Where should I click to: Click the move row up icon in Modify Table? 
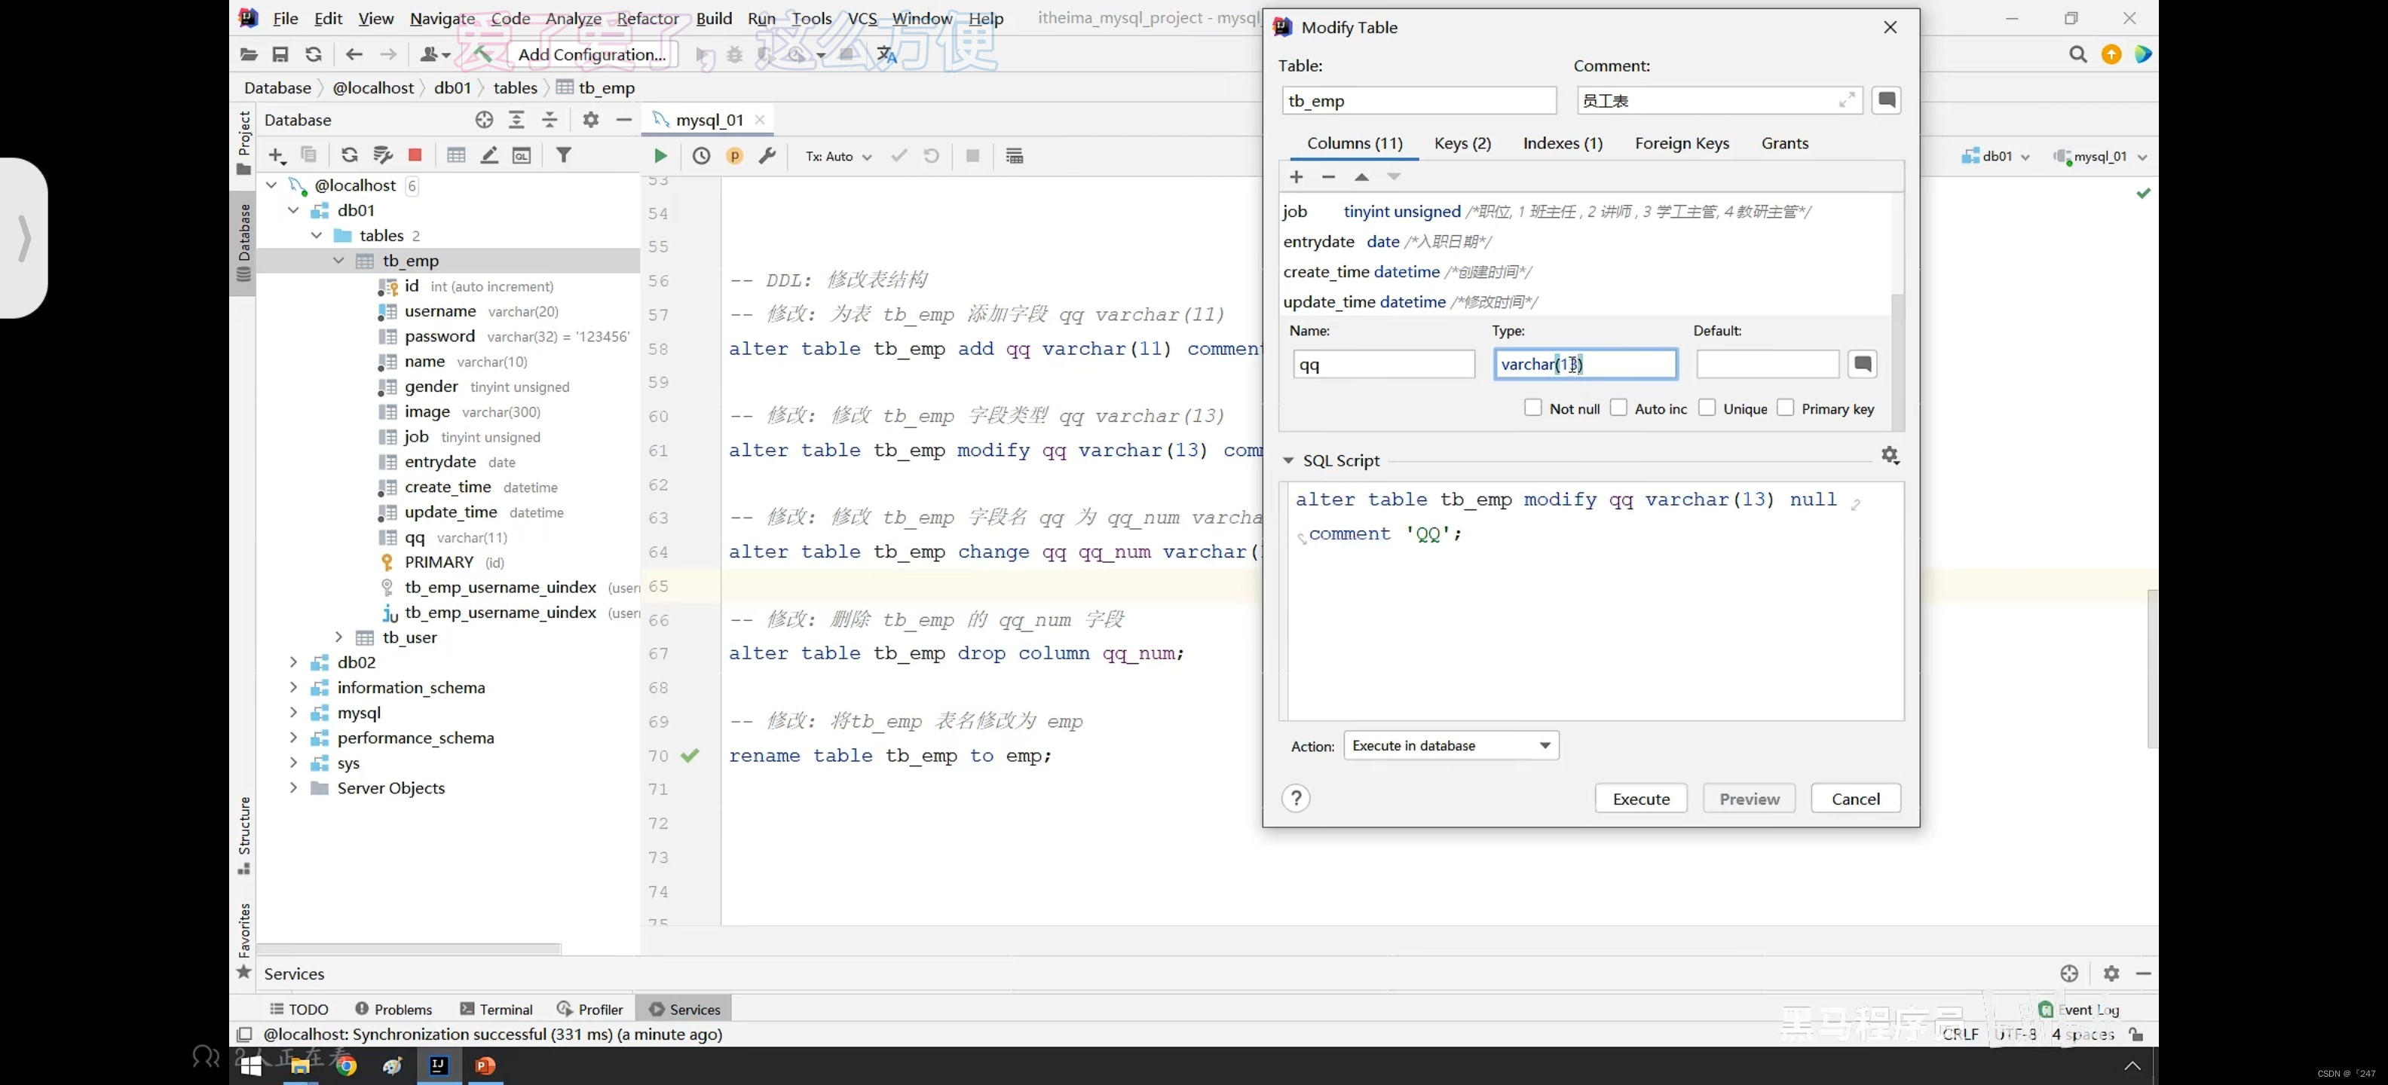pos(1361,176)
